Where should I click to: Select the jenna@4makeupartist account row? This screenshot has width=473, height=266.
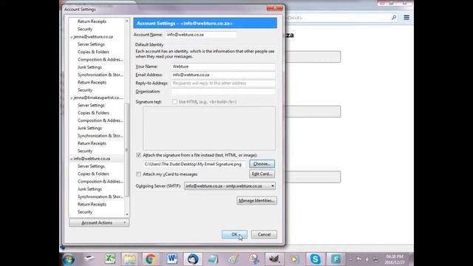tap(97, 98)
